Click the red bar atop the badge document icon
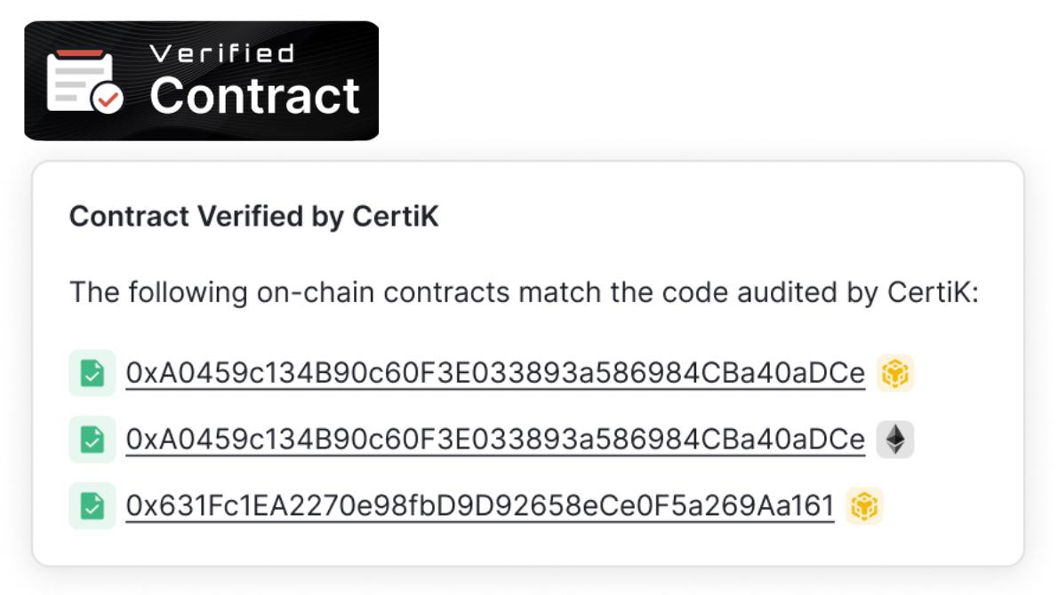Screen dimensions: 1058x595 [x=80, y=54]
